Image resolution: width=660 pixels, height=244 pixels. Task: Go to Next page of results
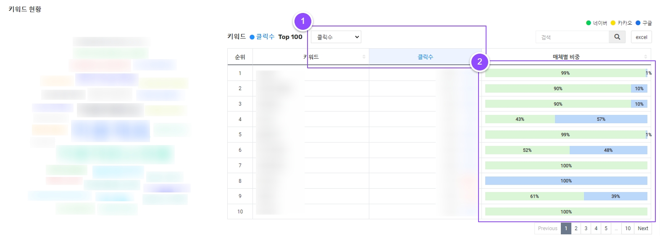(643, 228)
